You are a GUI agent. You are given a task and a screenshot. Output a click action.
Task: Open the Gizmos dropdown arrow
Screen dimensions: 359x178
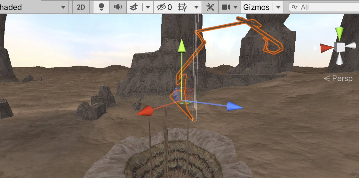(x=278, y=7)
